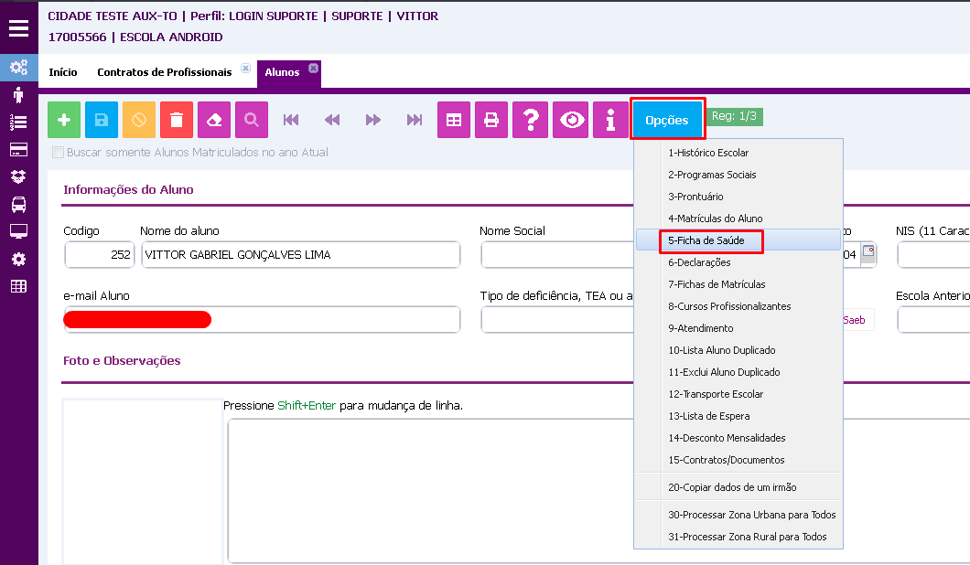970x565 pixels.
Task: Go to the Início tab
Action: (63, 72)
